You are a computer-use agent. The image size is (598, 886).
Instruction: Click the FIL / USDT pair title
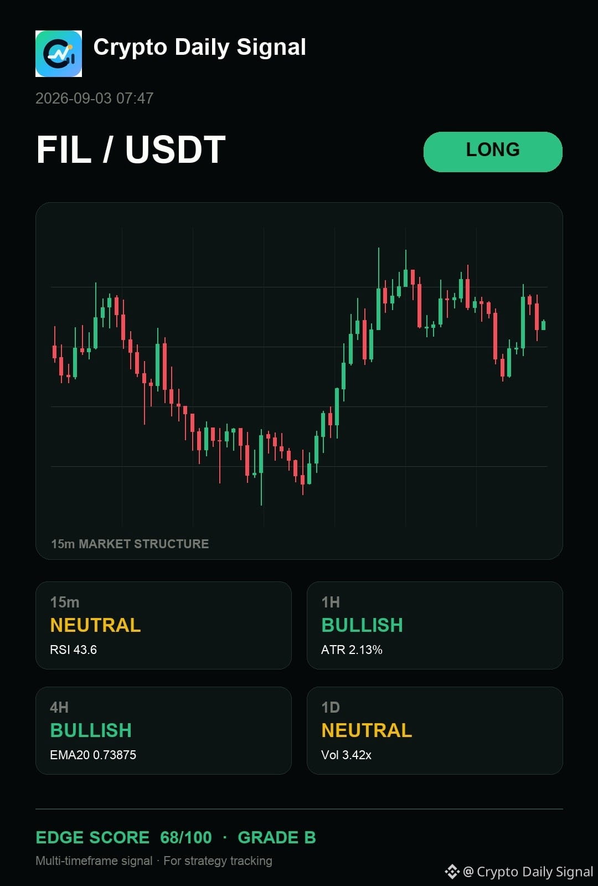click(131, 150)
